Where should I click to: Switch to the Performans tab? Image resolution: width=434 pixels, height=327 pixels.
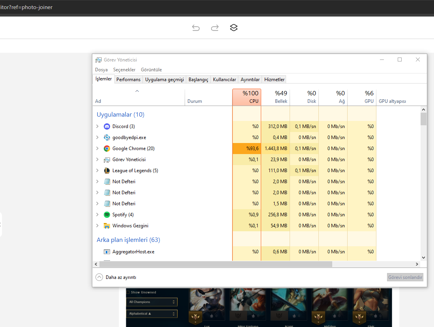pyautogui.click(x=129, y=80)
